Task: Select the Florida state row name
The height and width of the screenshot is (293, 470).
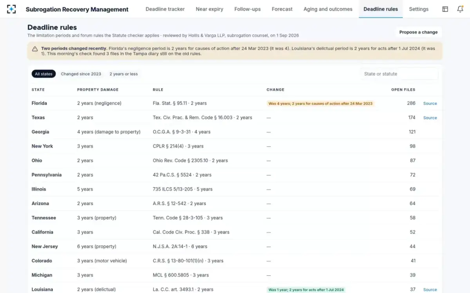Action: 39,103
